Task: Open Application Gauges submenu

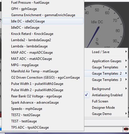Action: tap(106, 61)
